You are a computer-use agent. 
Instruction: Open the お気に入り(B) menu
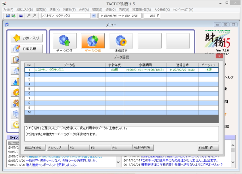(x=25, y=10)
